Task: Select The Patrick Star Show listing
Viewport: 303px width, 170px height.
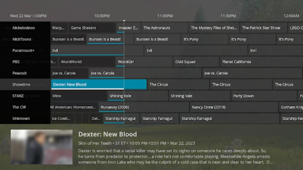Action: click(x=261, y=28)
